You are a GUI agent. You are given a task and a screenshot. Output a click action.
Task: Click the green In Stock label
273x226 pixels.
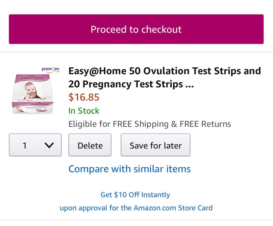84,111
